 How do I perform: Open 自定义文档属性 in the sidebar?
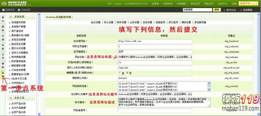click(20, 53)
